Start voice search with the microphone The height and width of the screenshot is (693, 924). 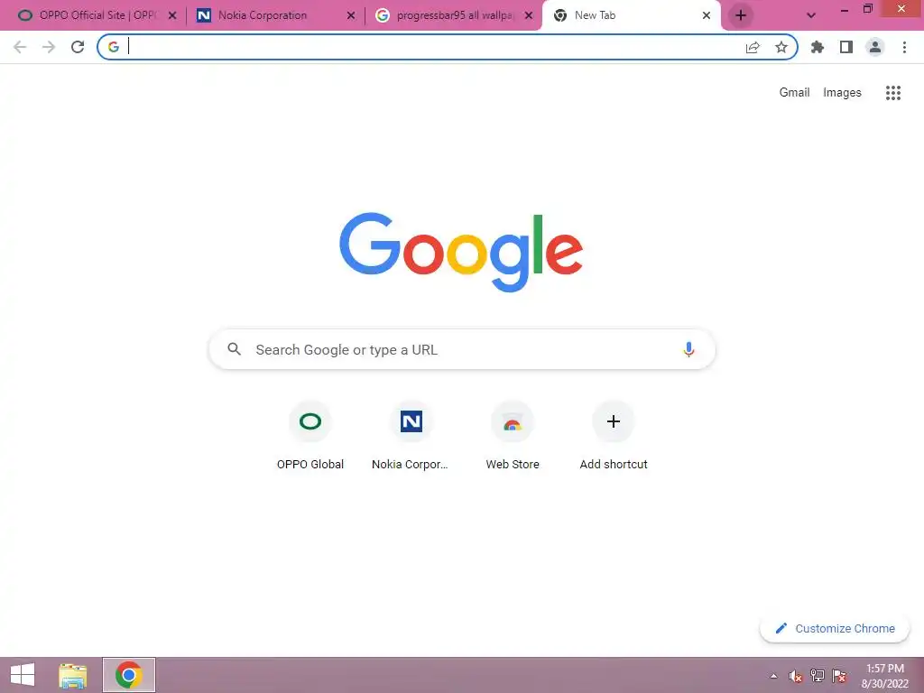click(688, 349)
